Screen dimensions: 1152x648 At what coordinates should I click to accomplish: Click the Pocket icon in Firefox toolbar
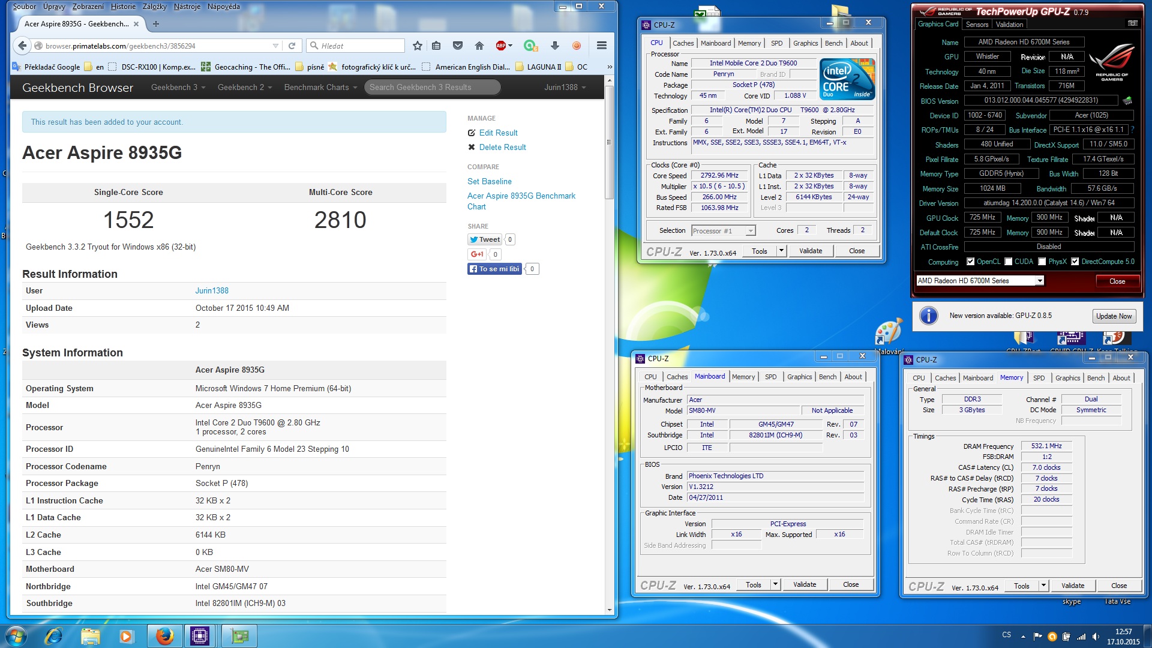tap(458, 46)
